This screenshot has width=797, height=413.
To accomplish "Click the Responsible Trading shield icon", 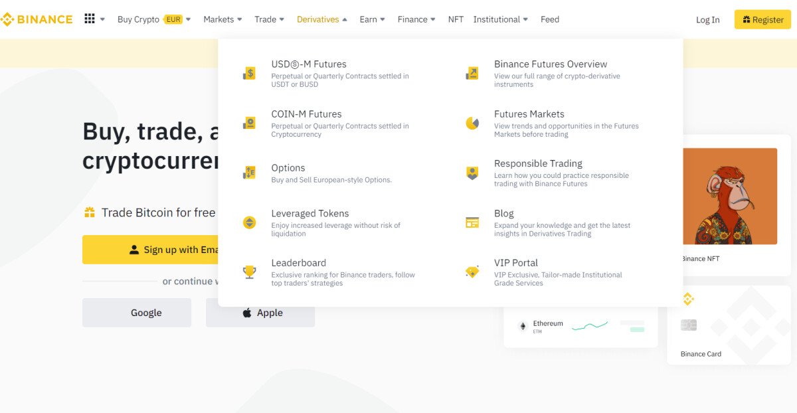I will click(x=472, y=173).
